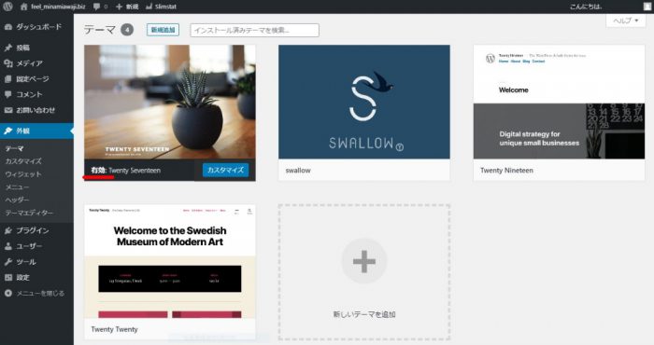Click メニューを閉じる collapse text
This screenshot has height=345, width=654.
click(40, 294)
